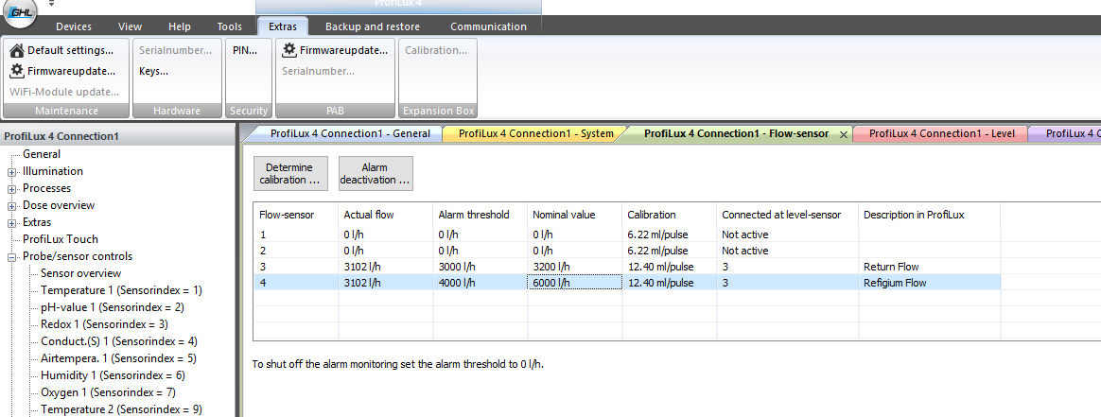Close the Flow-sensor tab
This screenshot has height=417, width=1101.
point(844,133)
